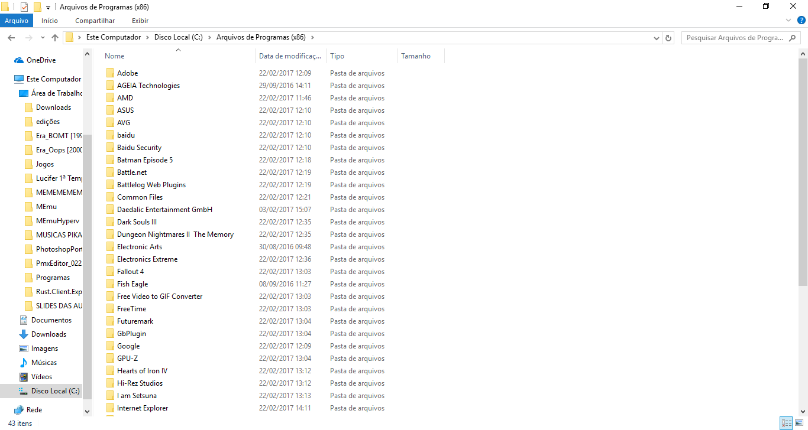Click the refresh button in address bar
This screenshot has width=808, height=430.
pos(668,38)
